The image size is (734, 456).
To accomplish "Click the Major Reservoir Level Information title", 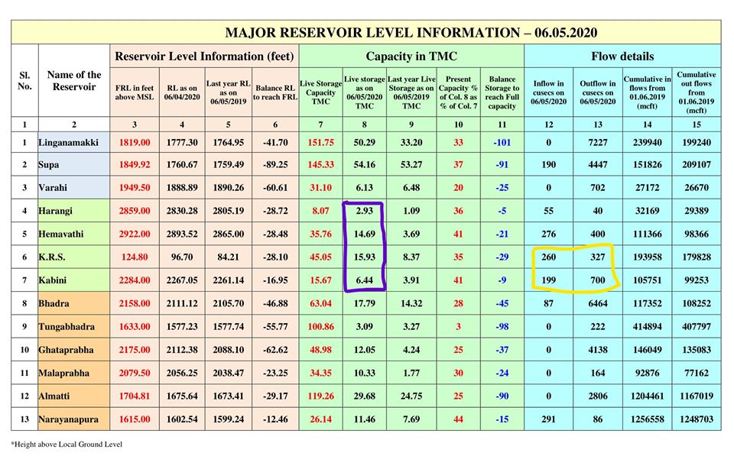I will pyautogui.click(x=411, y=33).
